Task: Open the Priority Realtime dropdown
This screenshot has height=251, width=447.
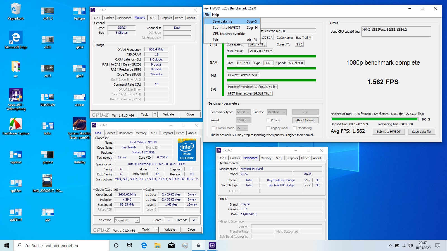Action: tap(277, 112)
